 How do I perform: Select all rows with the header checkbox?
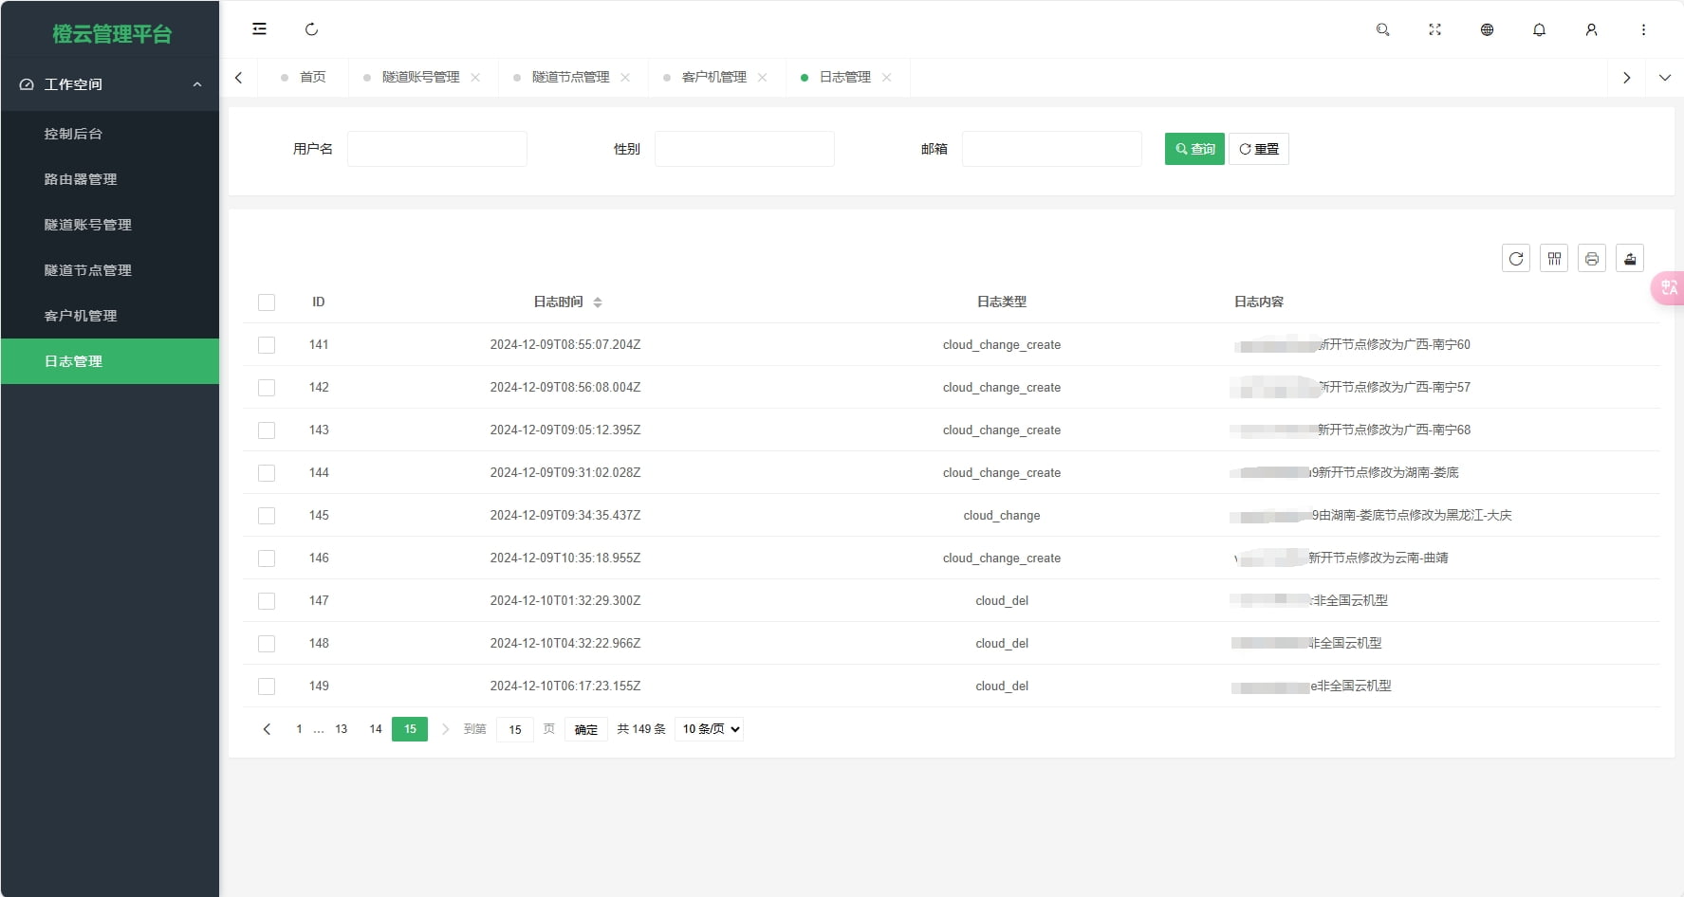267,302
